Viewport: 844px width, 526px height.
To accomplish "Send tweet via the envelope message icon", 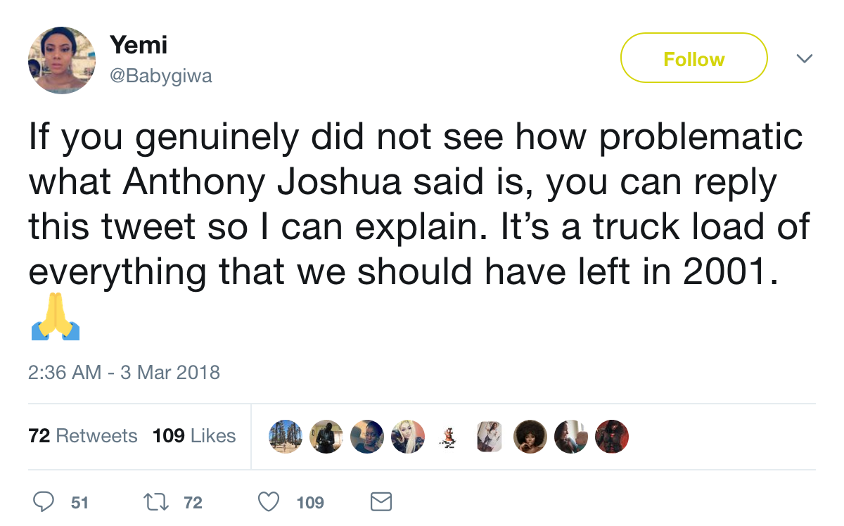I will [381, 501].
